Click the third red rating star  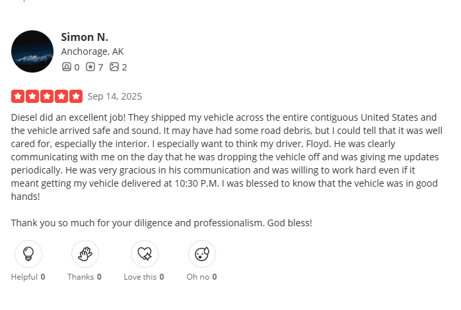[47, 96]
